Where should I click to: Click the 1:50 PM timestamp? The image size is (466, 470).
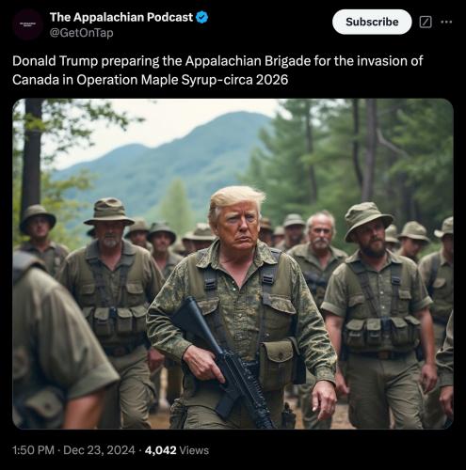33,450
